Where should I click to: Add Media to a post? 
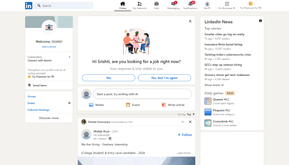[x=96, y=105]
